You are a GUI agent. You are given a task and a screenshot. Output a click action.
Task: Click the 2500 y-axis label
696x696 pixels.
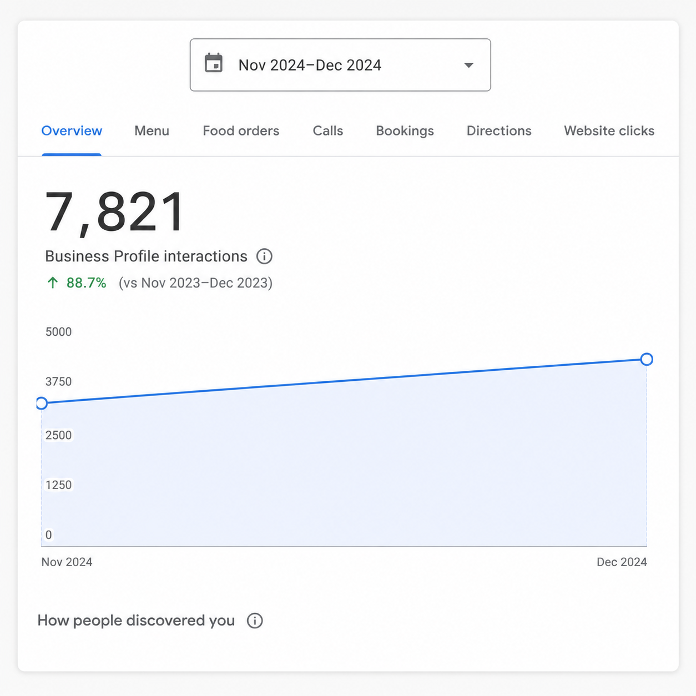click(x=58, y=435)
